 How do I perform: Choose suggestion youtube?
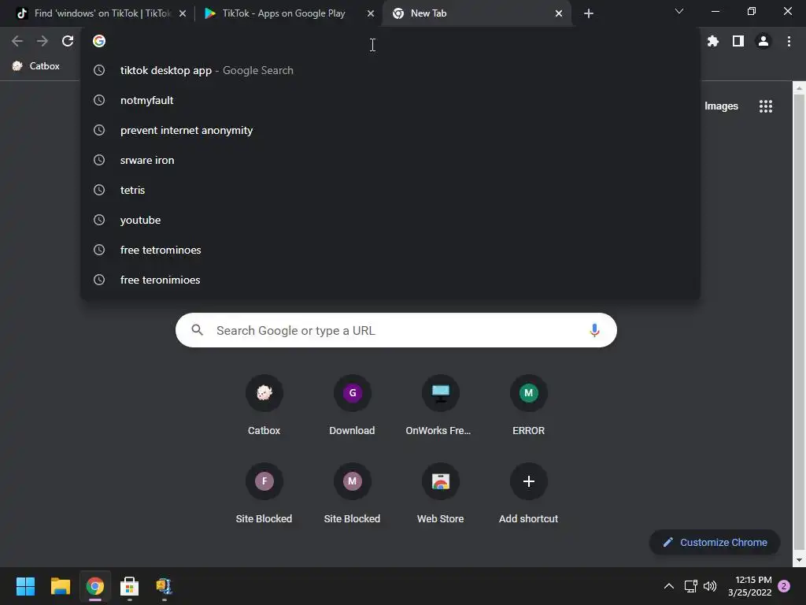point(390,221)
